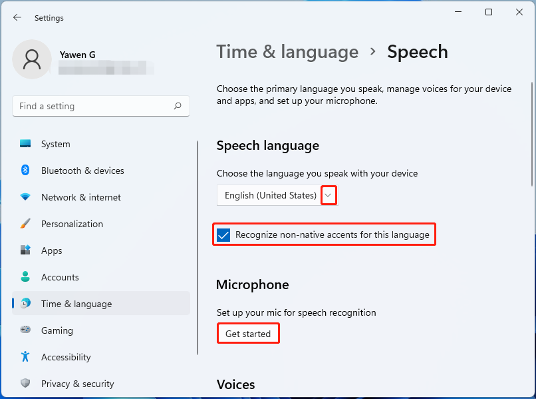Click the Gaming controller icon
536x399 pixels.
pos(25,330)
